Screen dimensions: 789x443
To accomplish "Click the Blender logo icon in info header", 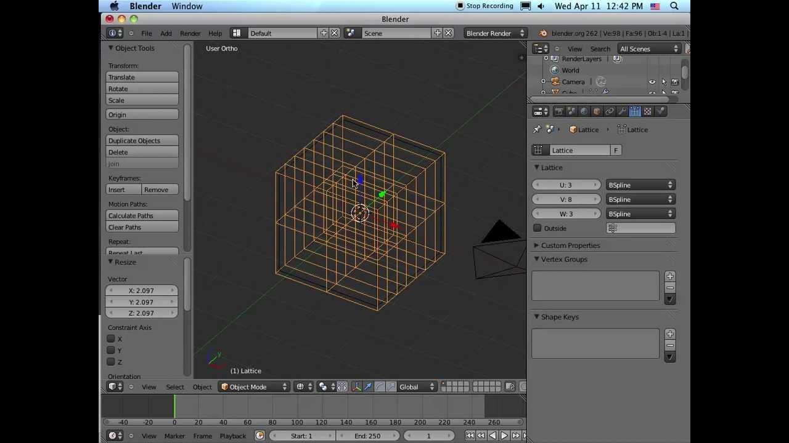I will click(543, 33).
